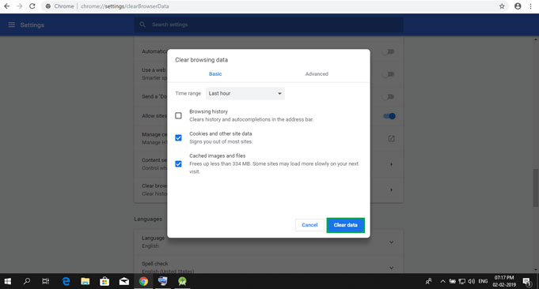Click the Languages section heading
This screenshot has height=289, width=539.
148,219
